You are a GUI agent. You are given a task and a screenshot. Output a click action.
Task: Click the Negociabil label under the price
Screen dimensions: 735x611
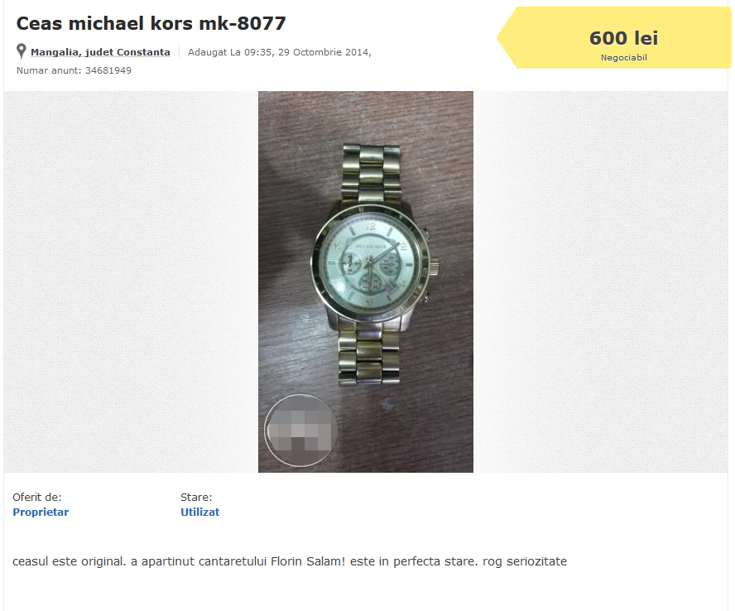[x=624, y=58]
